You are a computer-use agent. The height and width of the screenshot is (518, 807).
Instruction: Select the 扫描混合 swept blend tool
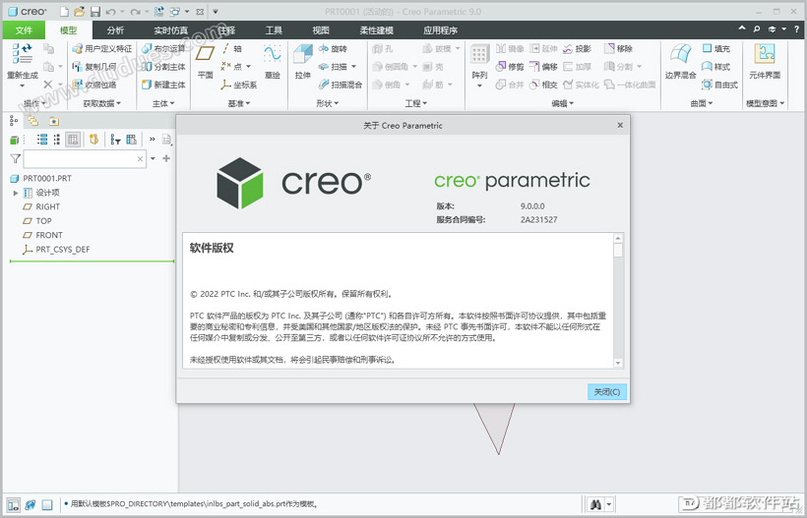point(341,85)
